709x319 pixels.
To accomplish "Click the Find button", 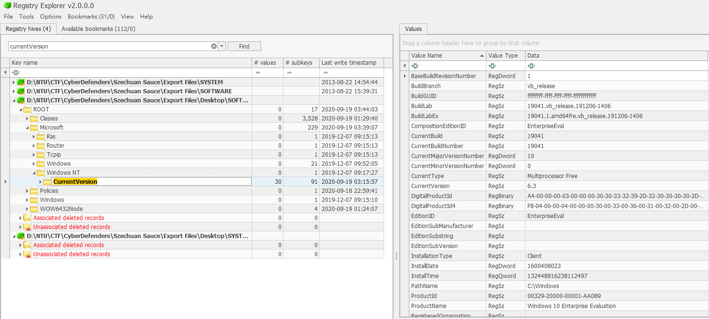I will 244,46.
